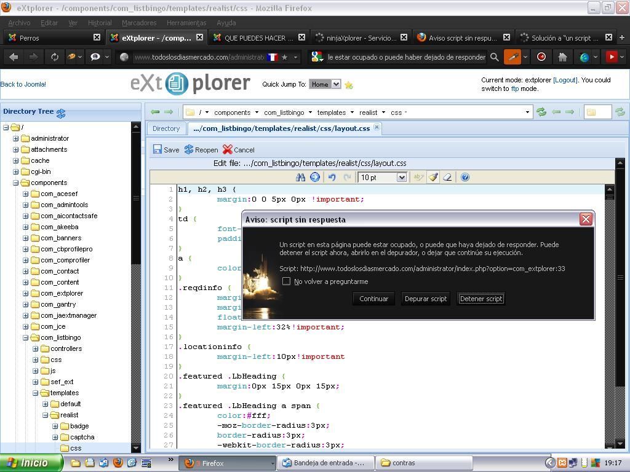Follow the Back to Joomla! link
630x472 pixels.
(23, 84)
